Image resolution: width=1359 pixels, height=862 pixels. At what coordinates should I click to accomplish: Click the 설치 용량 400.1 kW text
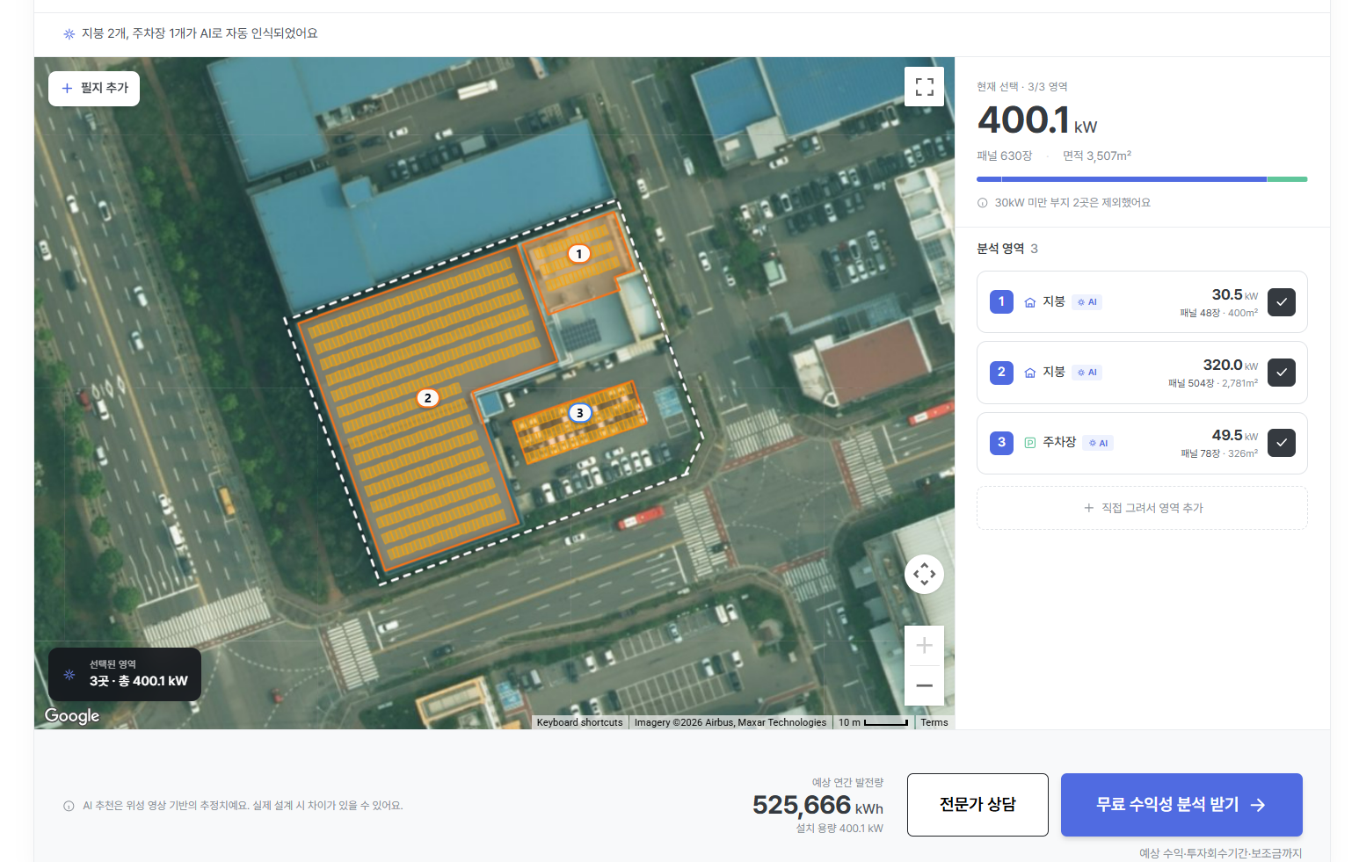[x=839, y=829]
